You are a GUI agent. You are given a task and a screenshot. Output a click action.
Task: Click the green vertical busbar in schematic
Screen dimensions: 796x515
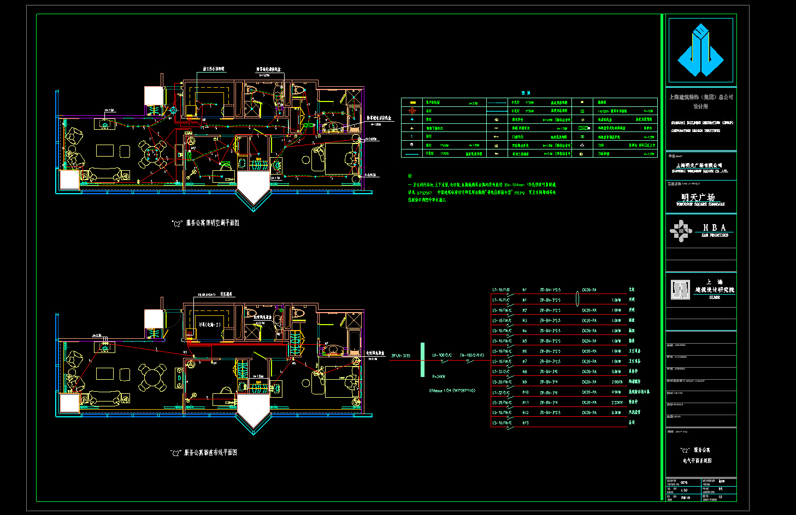422,360
